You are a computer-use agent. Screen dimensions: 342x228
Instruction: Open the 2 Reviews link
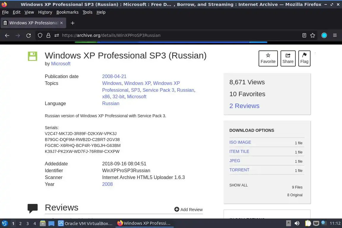pyautogui.click(x=244, y=106)
